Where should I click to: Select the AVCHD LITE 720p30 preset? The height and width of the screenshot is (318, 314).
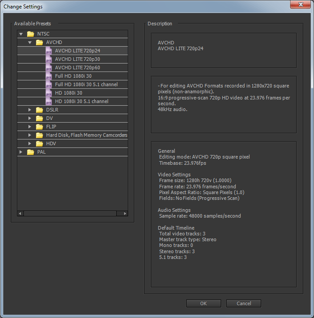pos(72,59)
